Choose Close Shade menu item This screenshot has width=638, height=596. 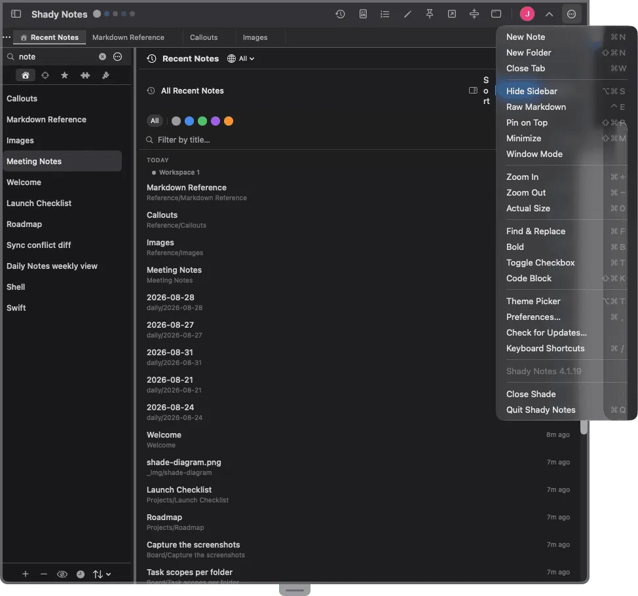[565, 394]
